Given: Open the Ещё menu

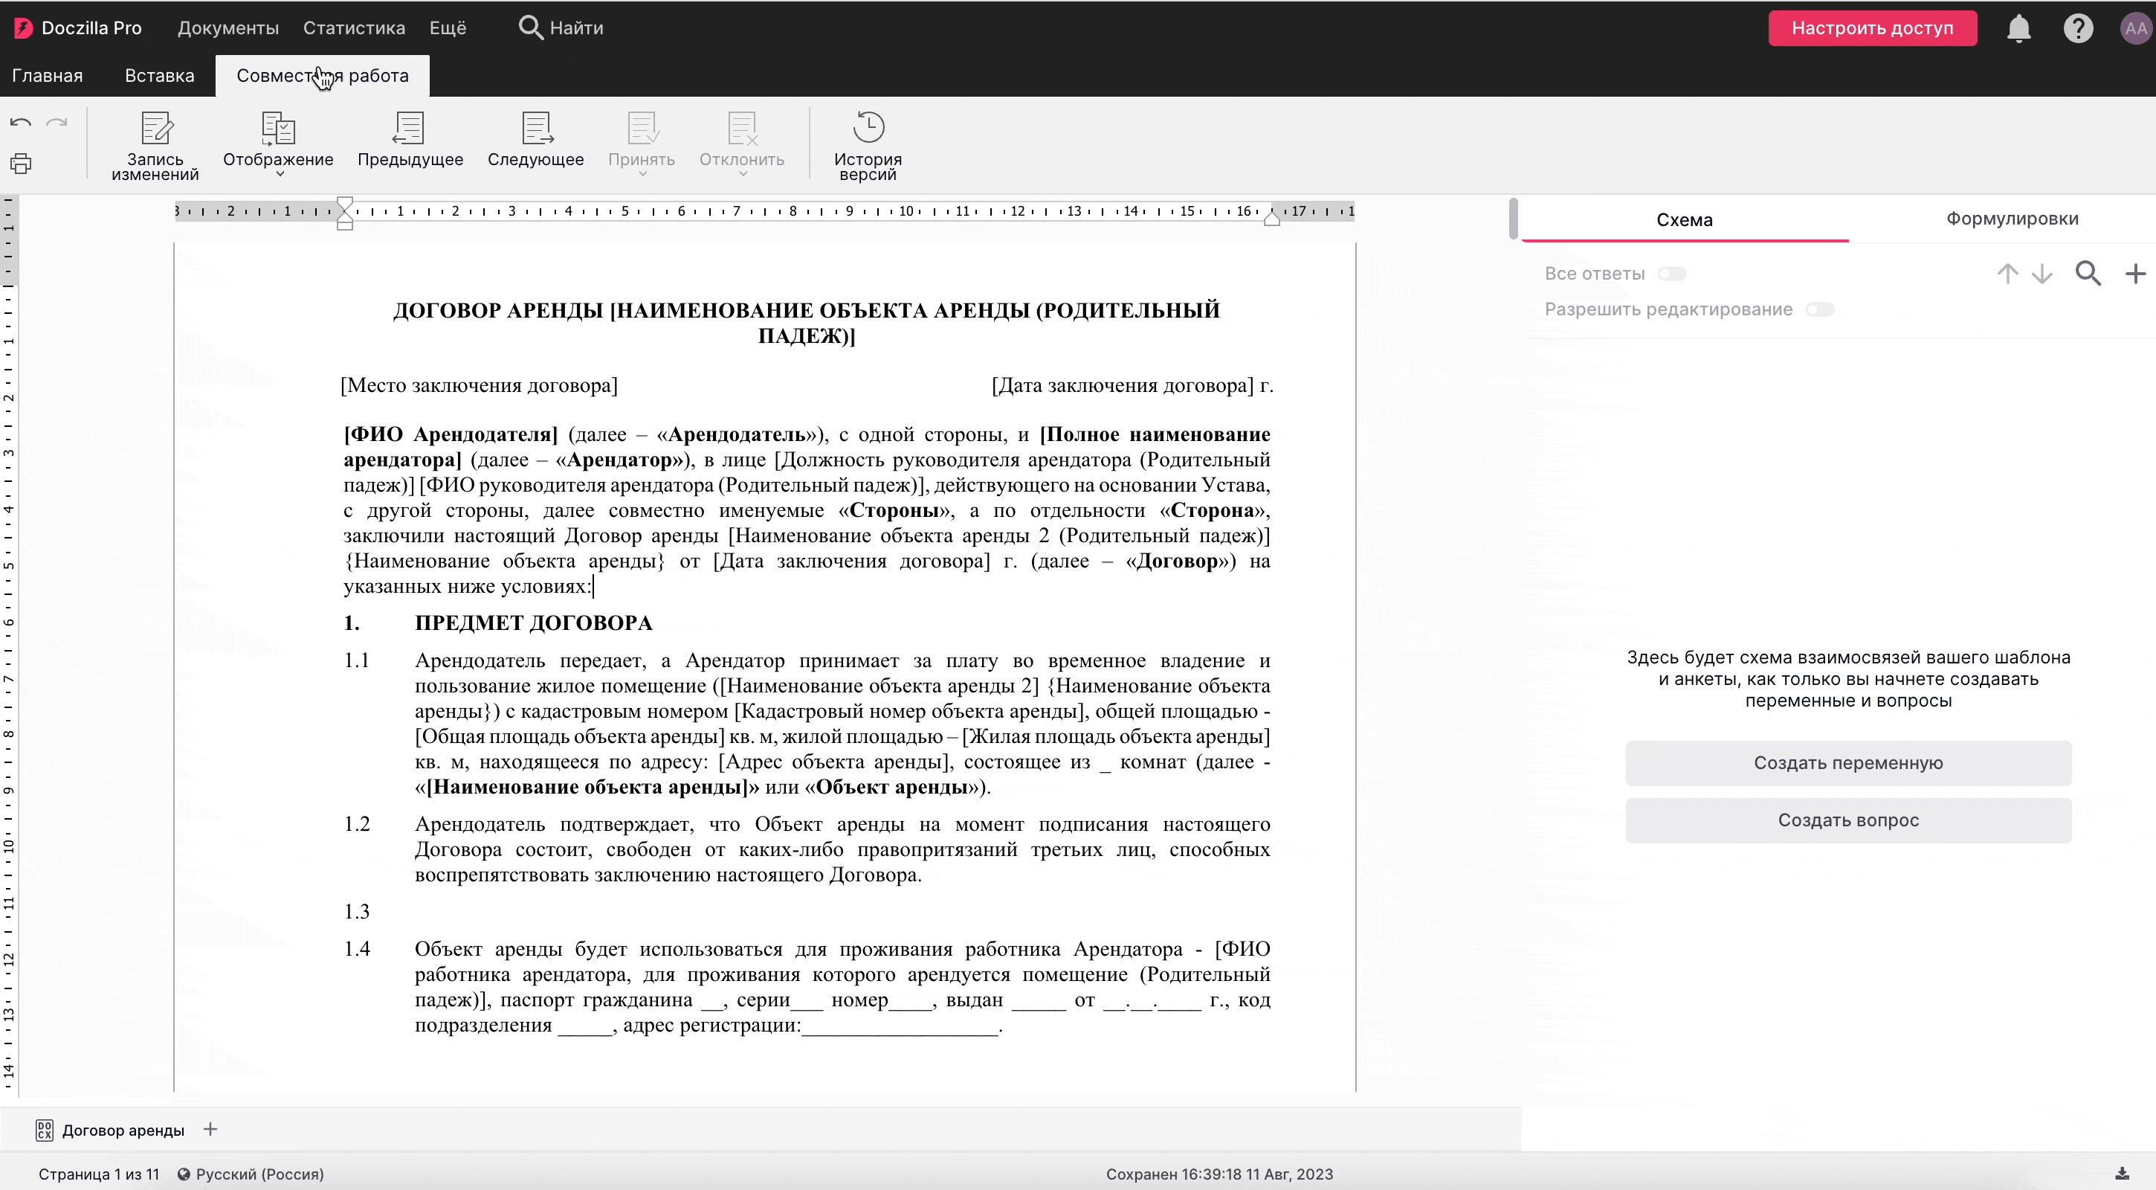Looking at the screenshot, I should coord(448,28).
